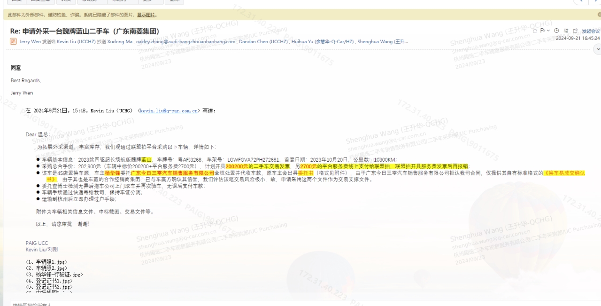Image resolution: width=601 pixels, height=306 pixels.
Task: Click highlighted company 广东今日三零汽车销售服务有限公司
Action: click(172, 173)
